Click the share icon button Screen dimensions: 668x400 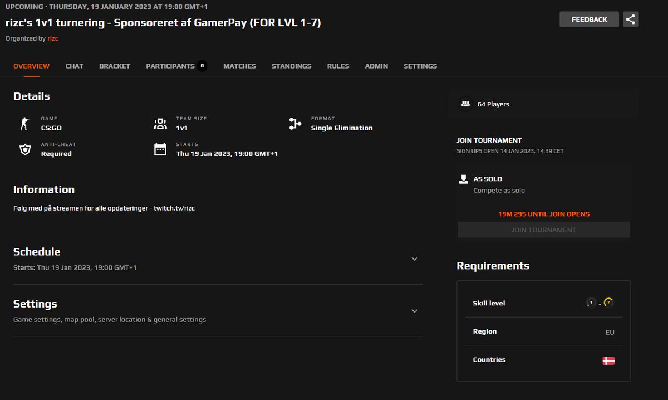pyautogui.click(x=631, y=19)
